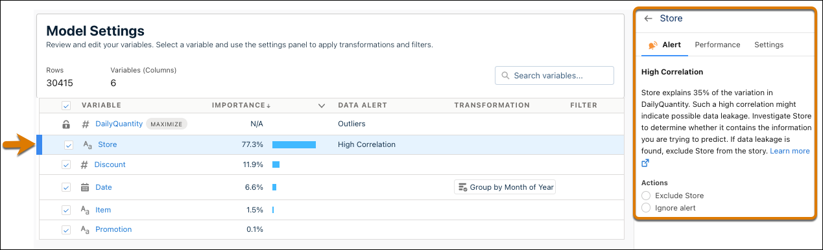Click the TRANSFORMATION column header
Viewport: 823px width, 250px height.
492,106
